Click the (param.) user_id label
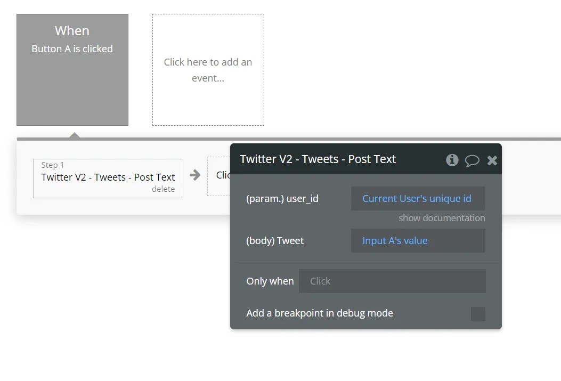The width and height of the screenshot is (561, 381). (282, 199)
